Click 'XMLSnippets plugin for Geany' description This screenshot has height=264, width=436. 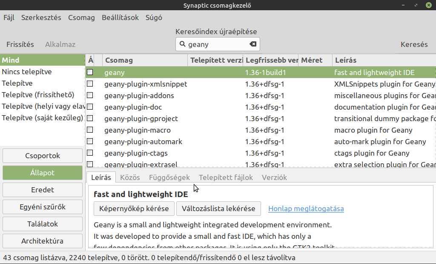[x=384, y=84]
